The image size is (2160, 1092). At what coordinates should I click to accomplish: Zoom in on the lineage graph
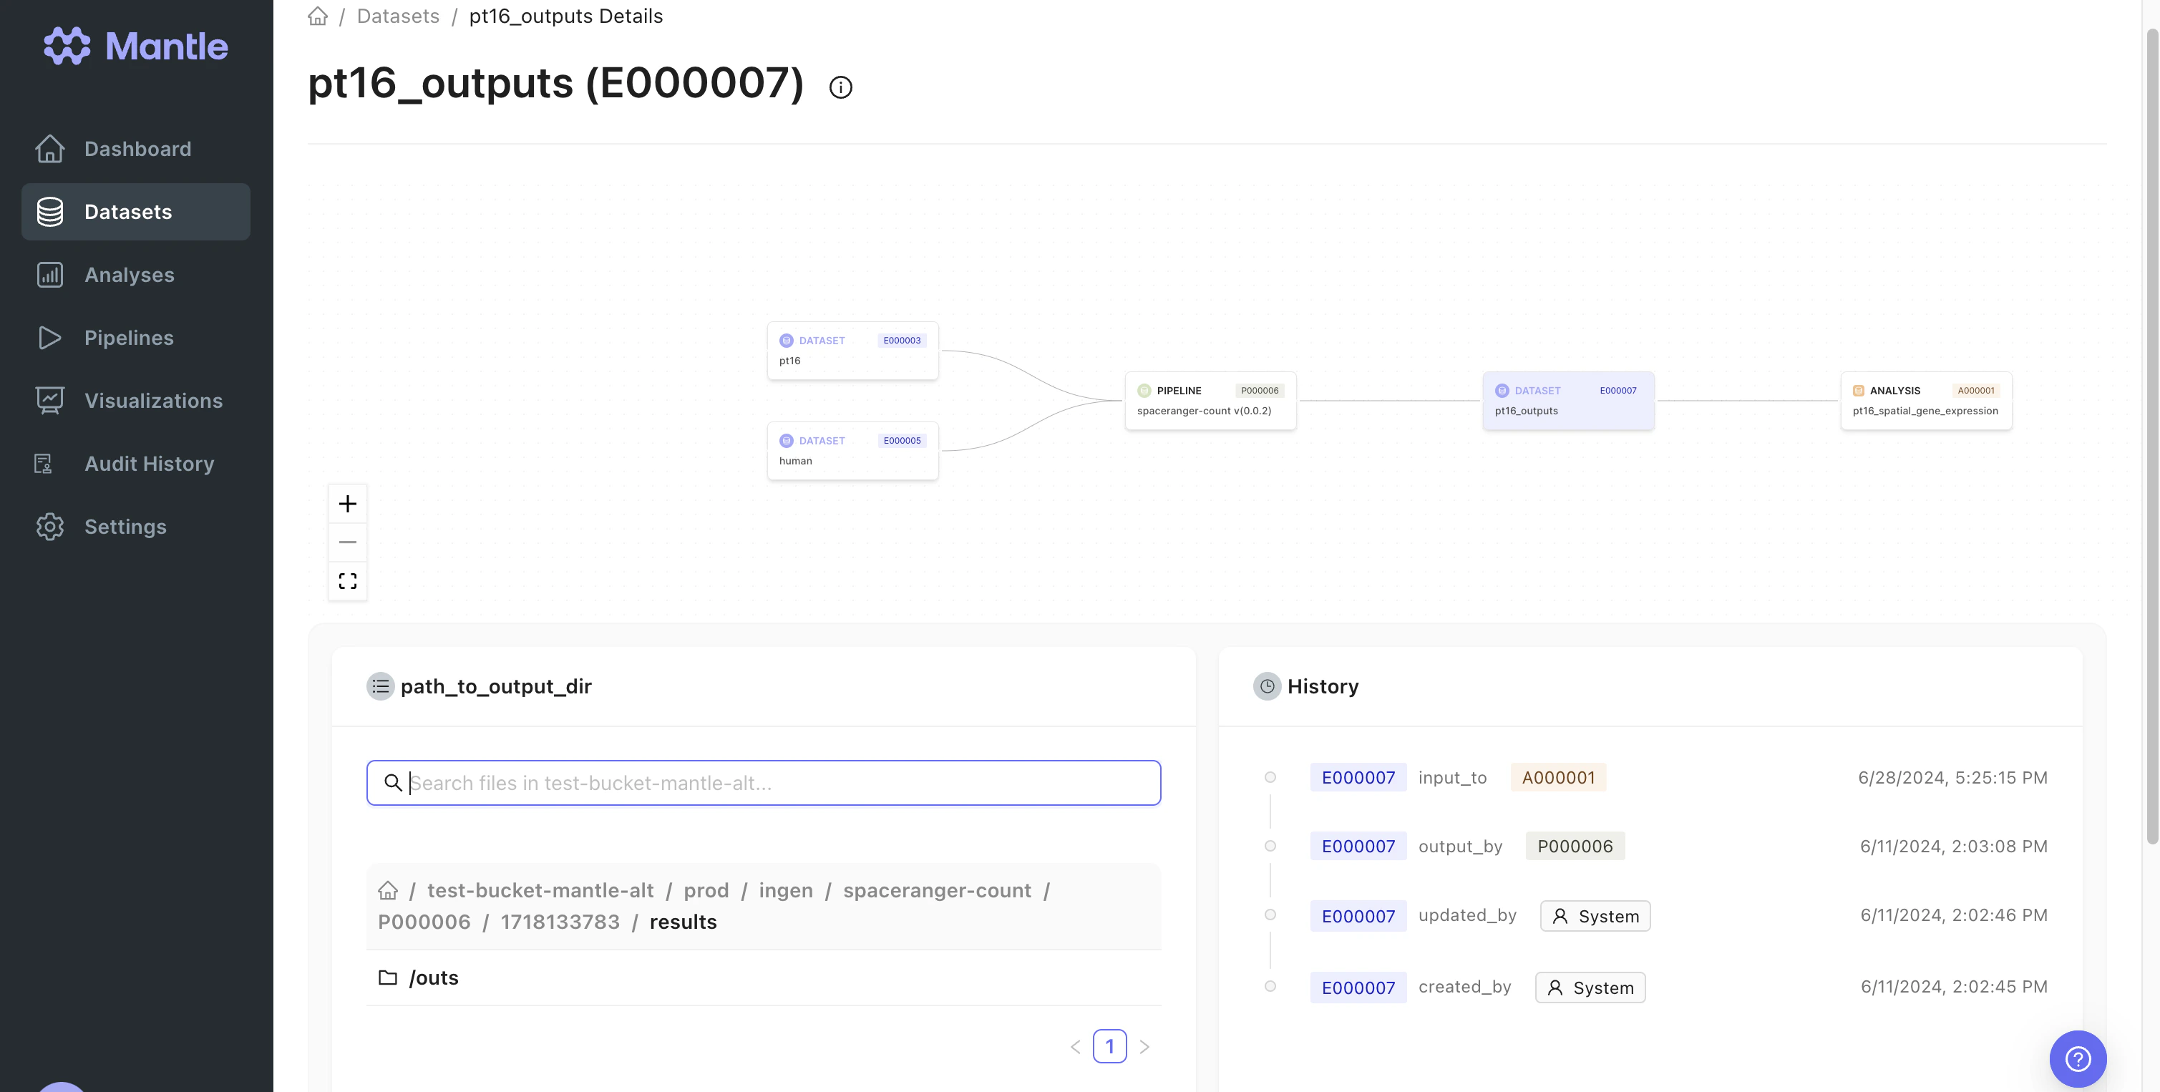pyautogui.click(x=347, y=504)
